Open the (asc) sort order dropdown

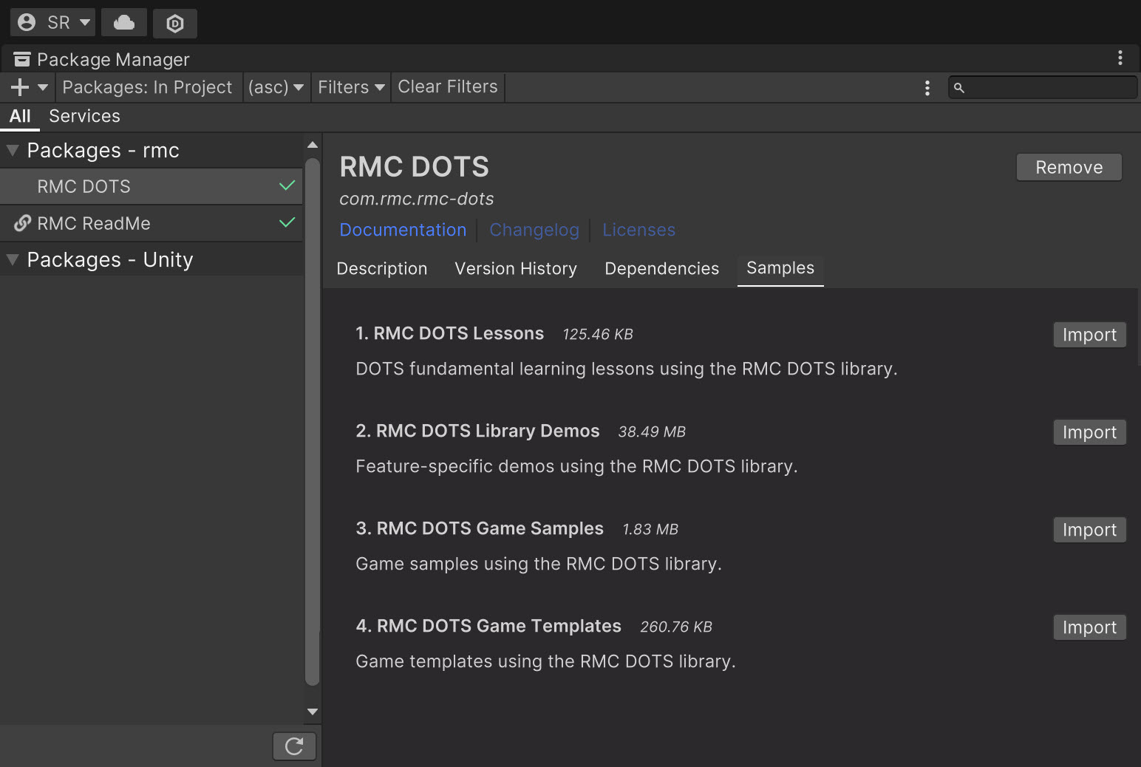coord(276,87)
